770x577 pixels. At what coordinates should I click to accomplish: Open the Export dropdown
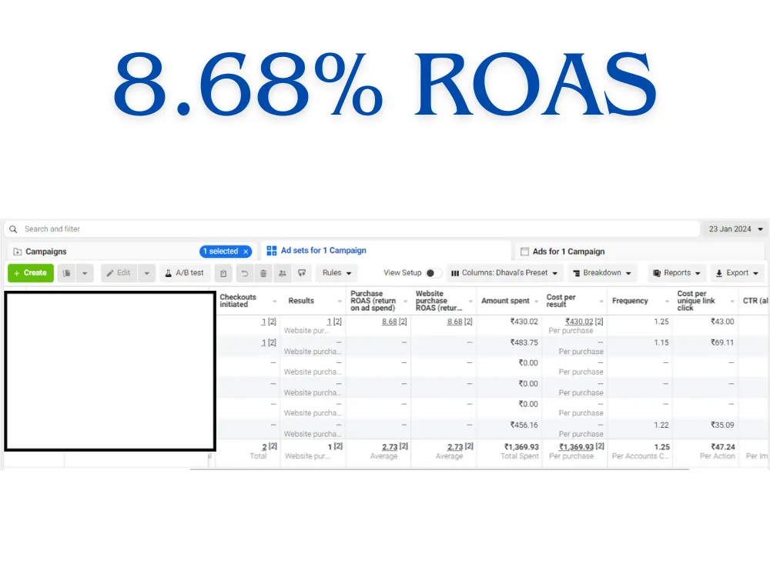737,273
